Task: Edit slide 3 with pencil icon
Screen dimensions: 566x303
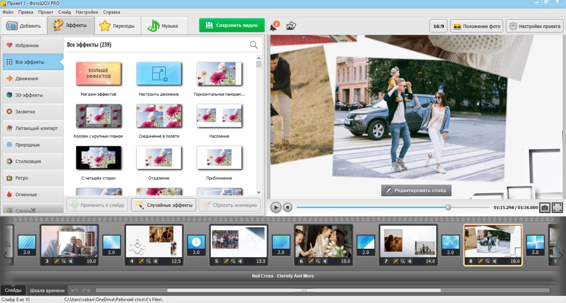Action: click(57, 261)
